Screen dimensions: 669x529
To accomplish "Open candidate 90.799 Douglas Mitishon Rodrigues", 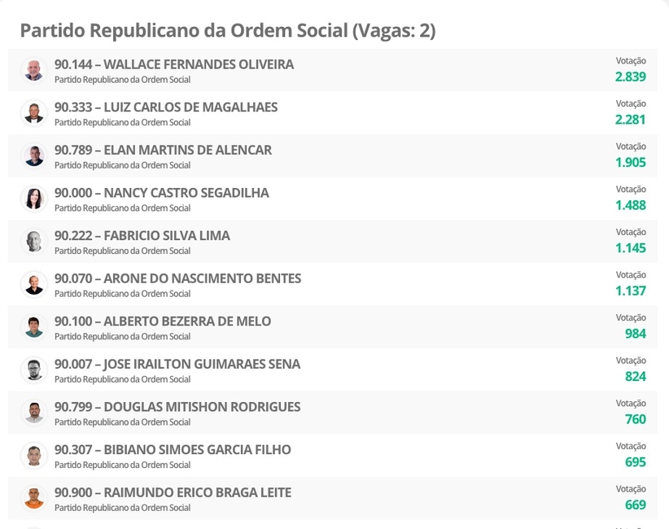I will pyautogui.click(x=177, y=407).
